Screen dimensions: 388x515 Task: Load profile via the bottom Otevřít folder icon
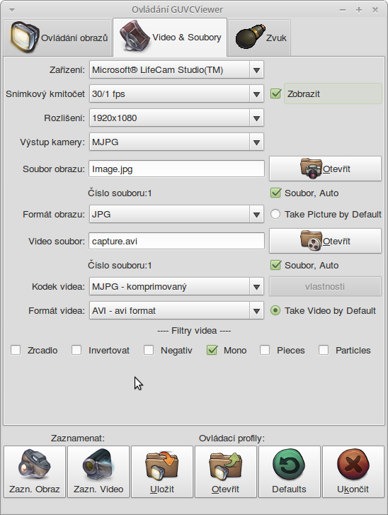(226, 465)
